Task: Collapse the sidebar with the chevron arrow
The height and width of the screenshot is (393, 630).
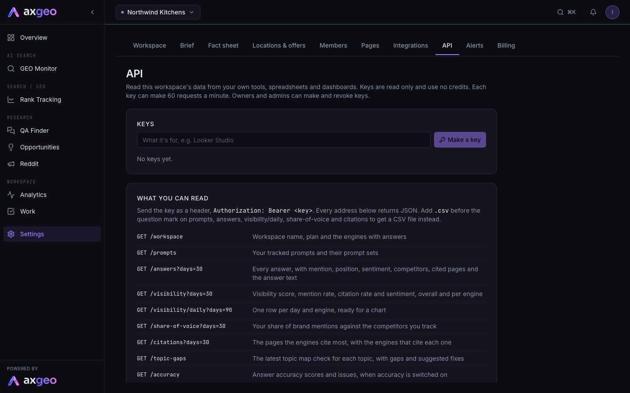Action: point(92,12)
